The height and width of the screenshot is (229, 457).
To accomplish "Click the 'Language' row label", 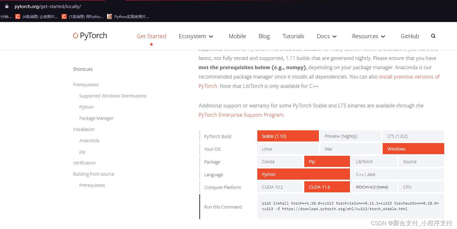I will [x=213, y=175].
